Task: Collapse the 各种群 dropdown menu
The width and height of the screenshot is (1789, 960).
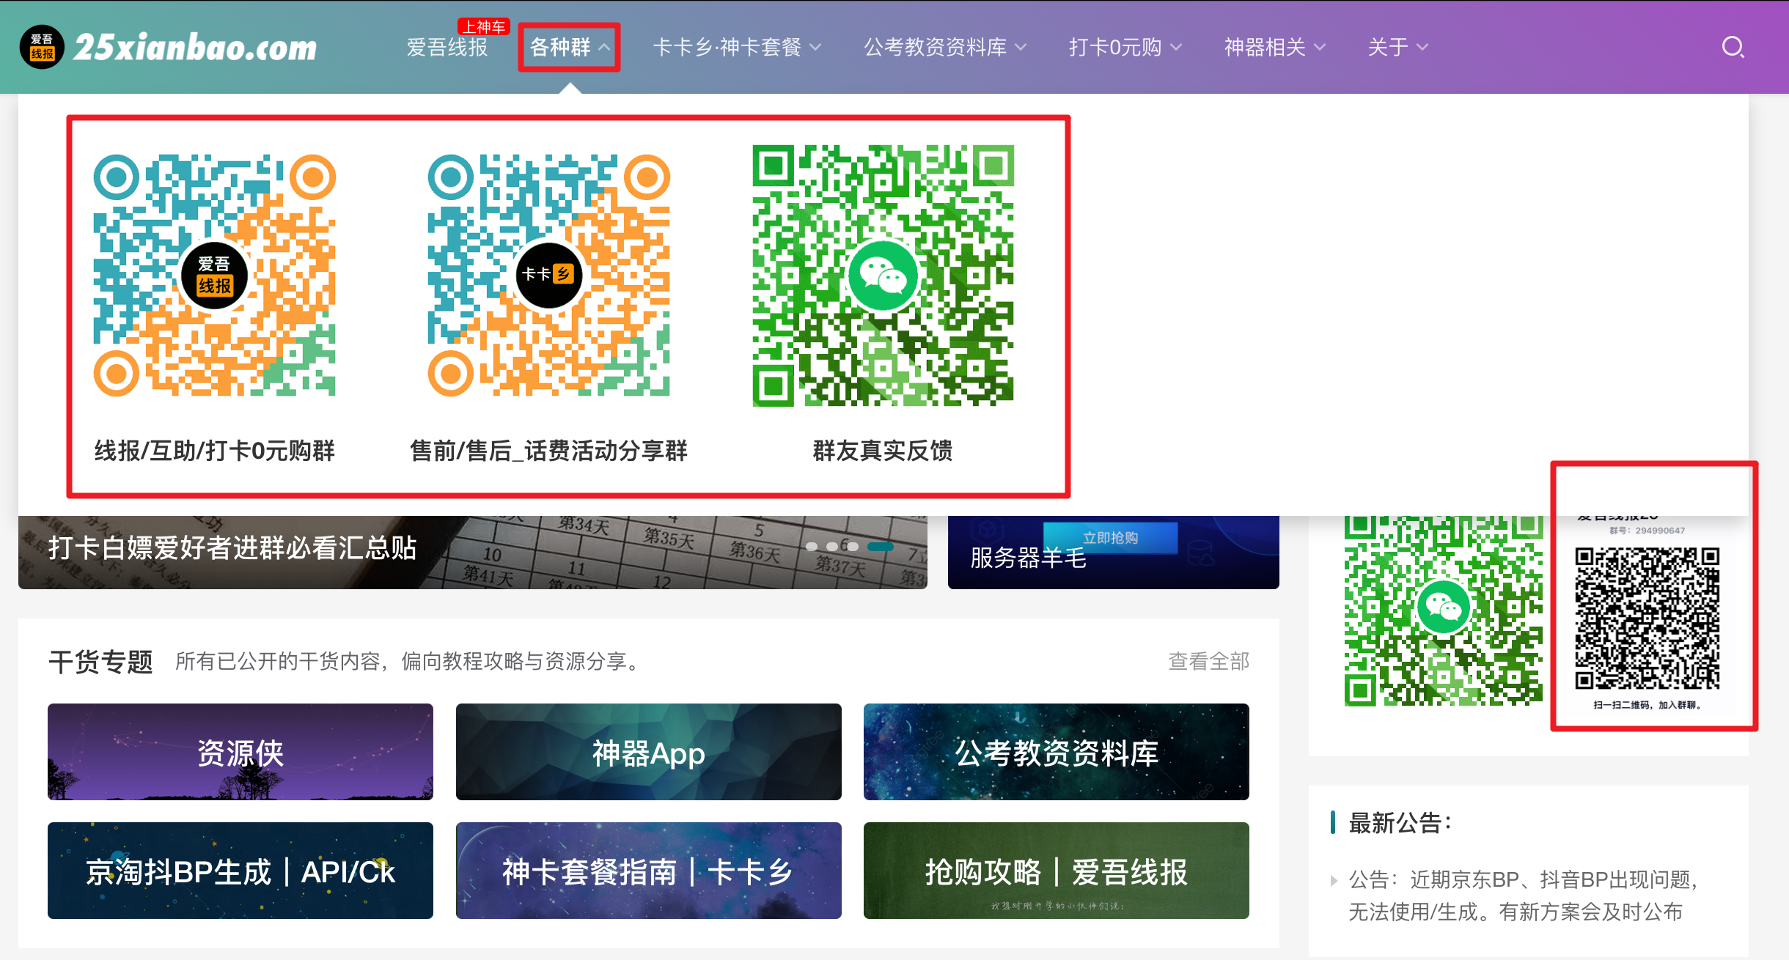Action: click(x=570, y=47)
